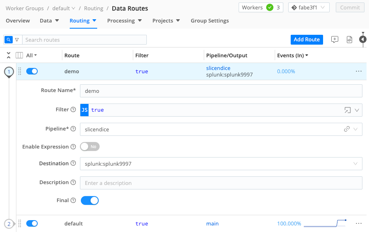Expand the Destination dropdown
369x232 pixels.
click(x=355, y=164)
